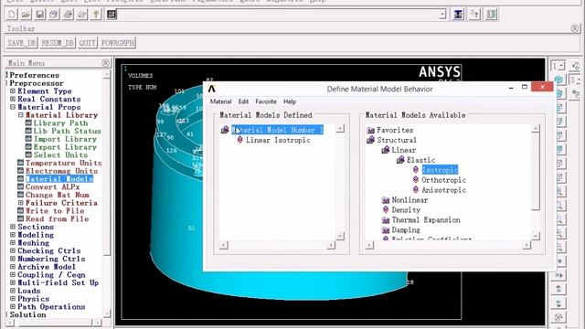The width and height of the screenshot is (585, 329).
Task: Select the Density material property
Action: tap(406, 210)
